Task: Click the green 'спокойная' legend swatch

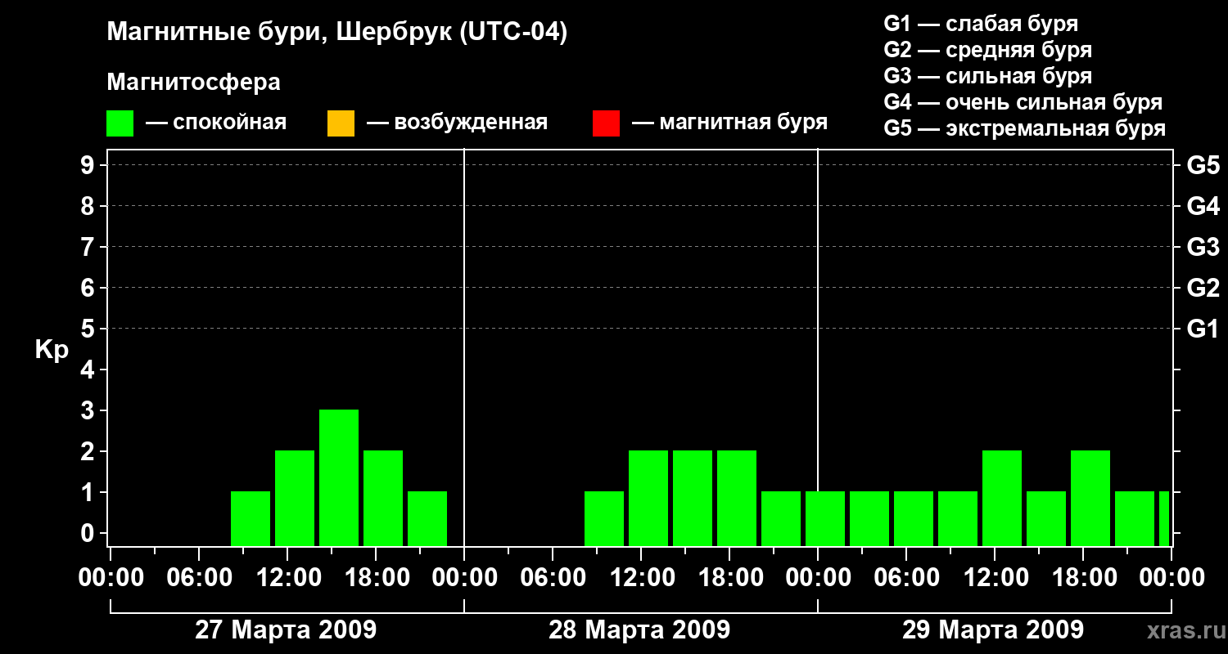Action: click(x=120, y=123)
